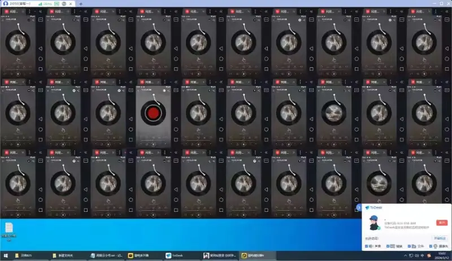Image resolution: width=452 pixels, height=261 pixels.
Task: Pause music in top-row first emulator
Action: point(18,74)
